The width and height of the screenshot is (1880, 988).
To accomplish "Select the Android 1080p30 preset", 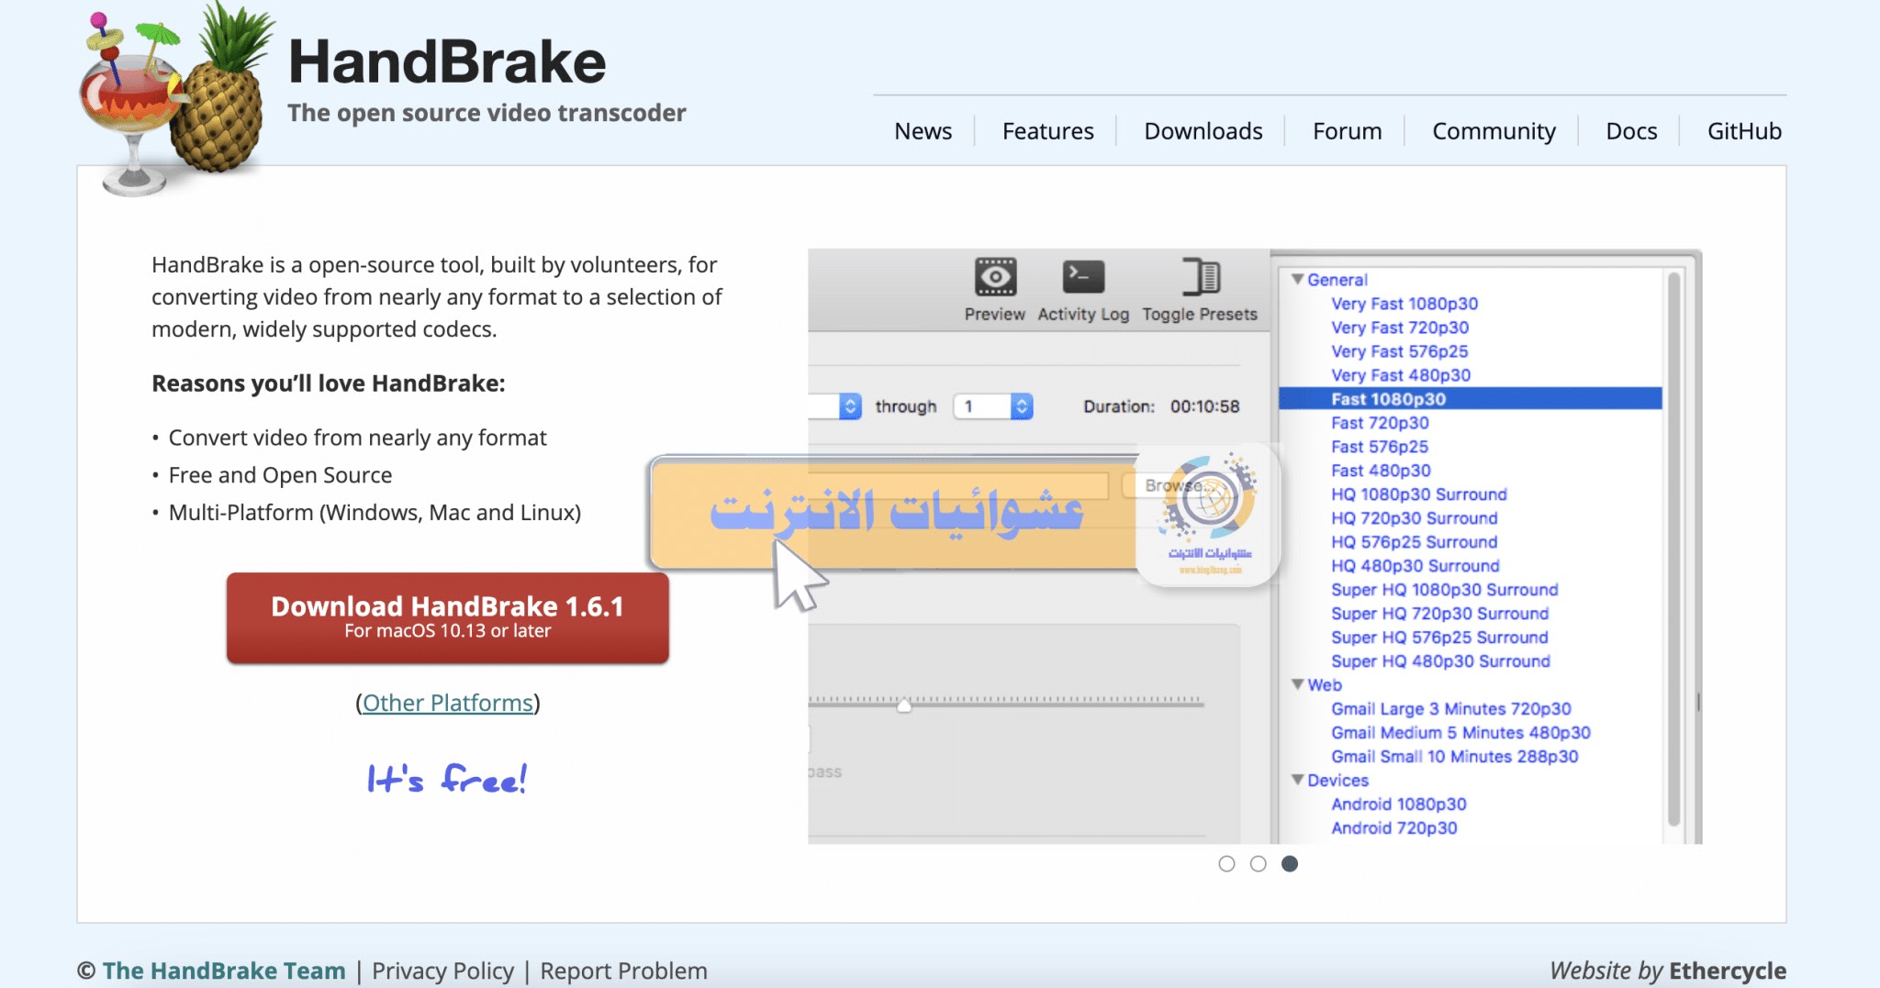I will click(1398, 805).
